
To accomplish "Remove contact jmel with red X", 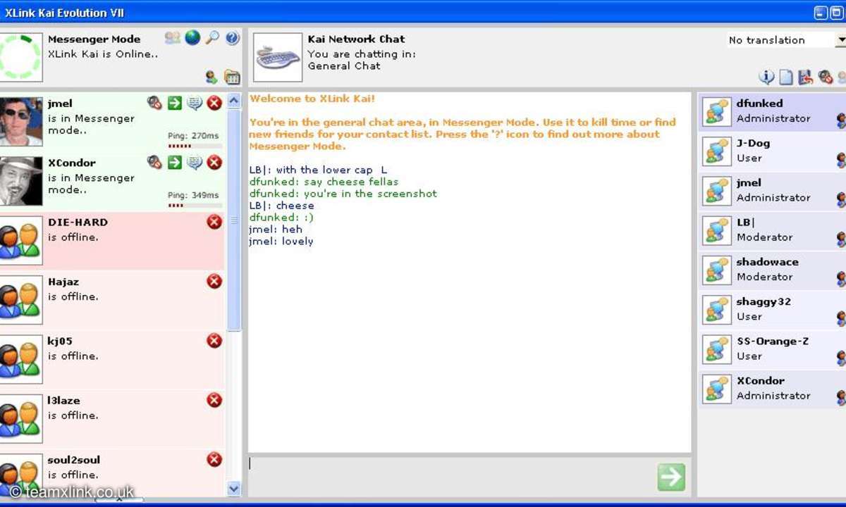I will pyautogui.click(x=214, y=104).
